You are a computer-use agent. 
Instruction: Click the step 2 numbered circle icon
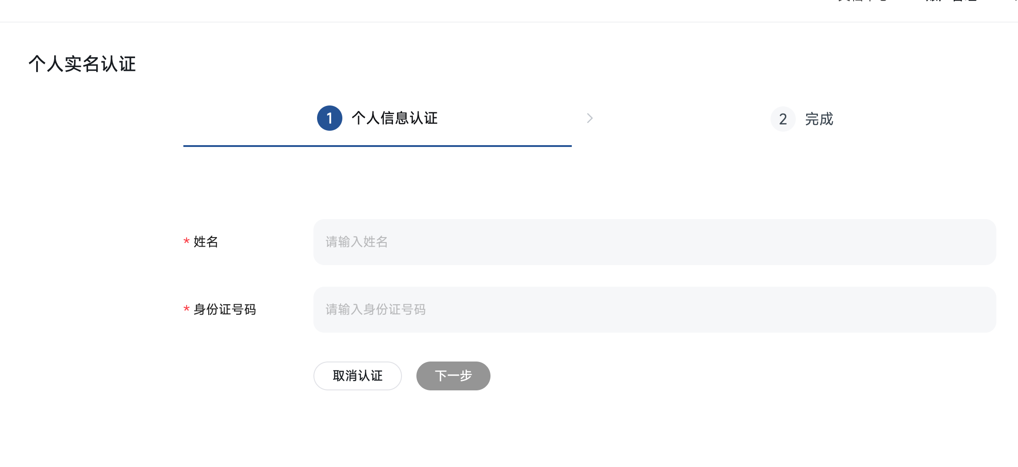(x=783, y=119)
